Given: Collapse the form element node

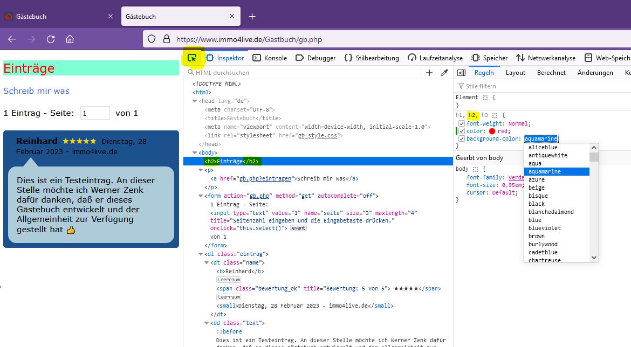Looking at the screenshot, I should (201, 196).
